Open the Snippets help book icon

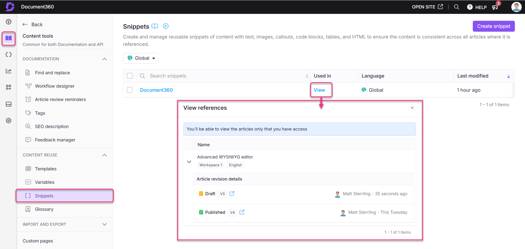coord(155,26)
